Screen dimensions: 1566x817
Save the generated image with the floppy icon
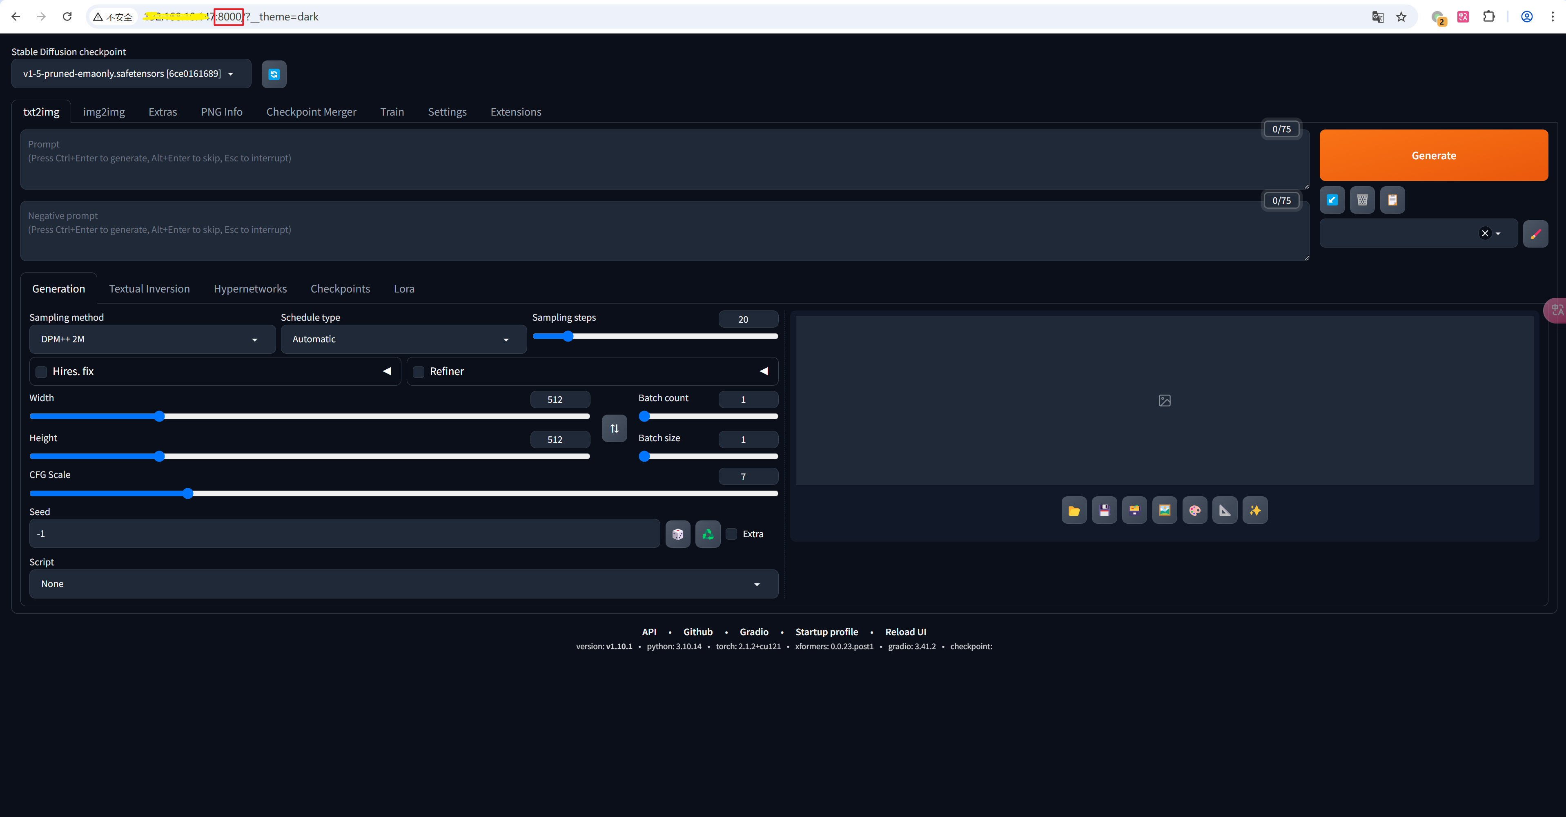1105,510
